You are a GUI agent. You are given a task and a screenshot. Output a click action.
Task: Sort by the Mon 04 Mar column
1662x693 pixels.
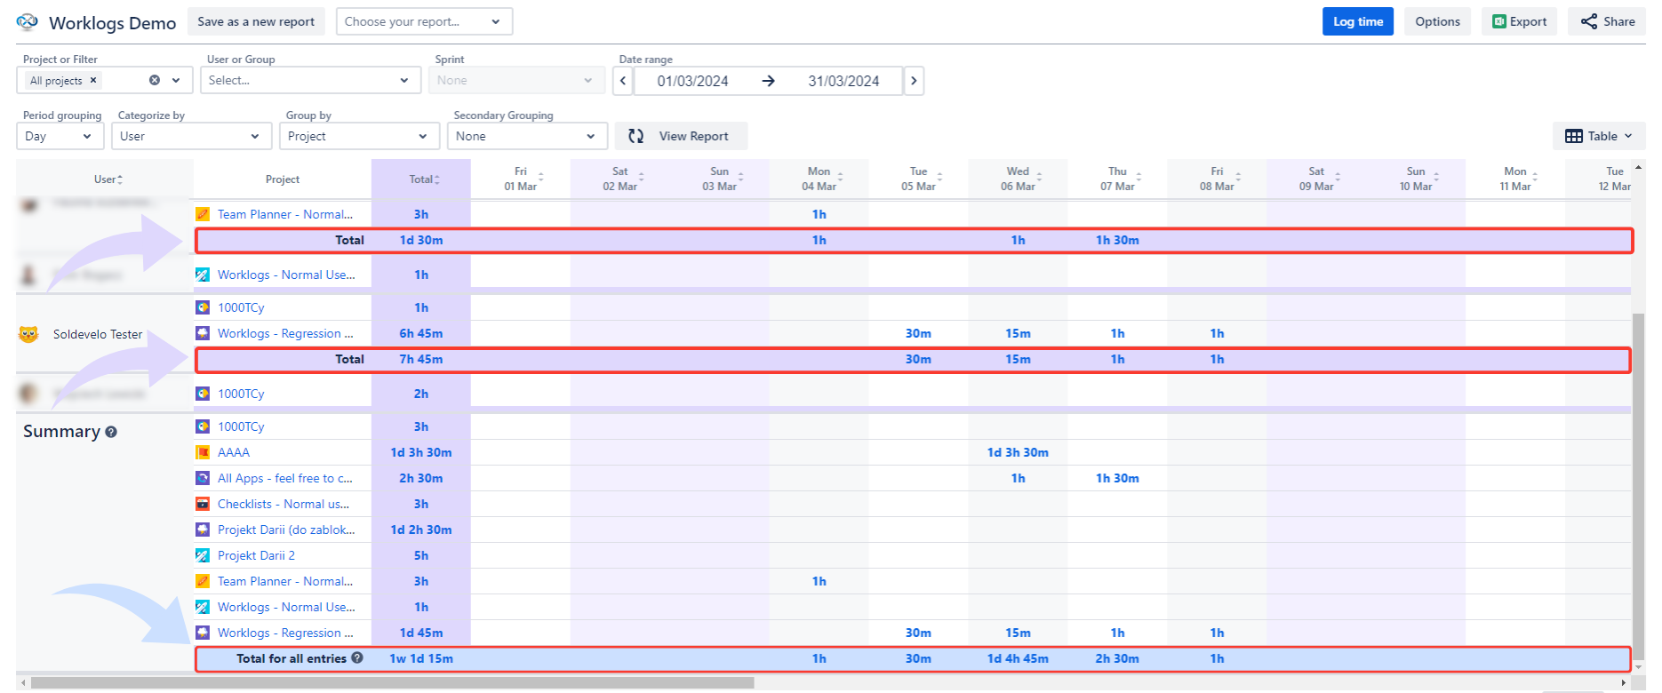(840, 179)
